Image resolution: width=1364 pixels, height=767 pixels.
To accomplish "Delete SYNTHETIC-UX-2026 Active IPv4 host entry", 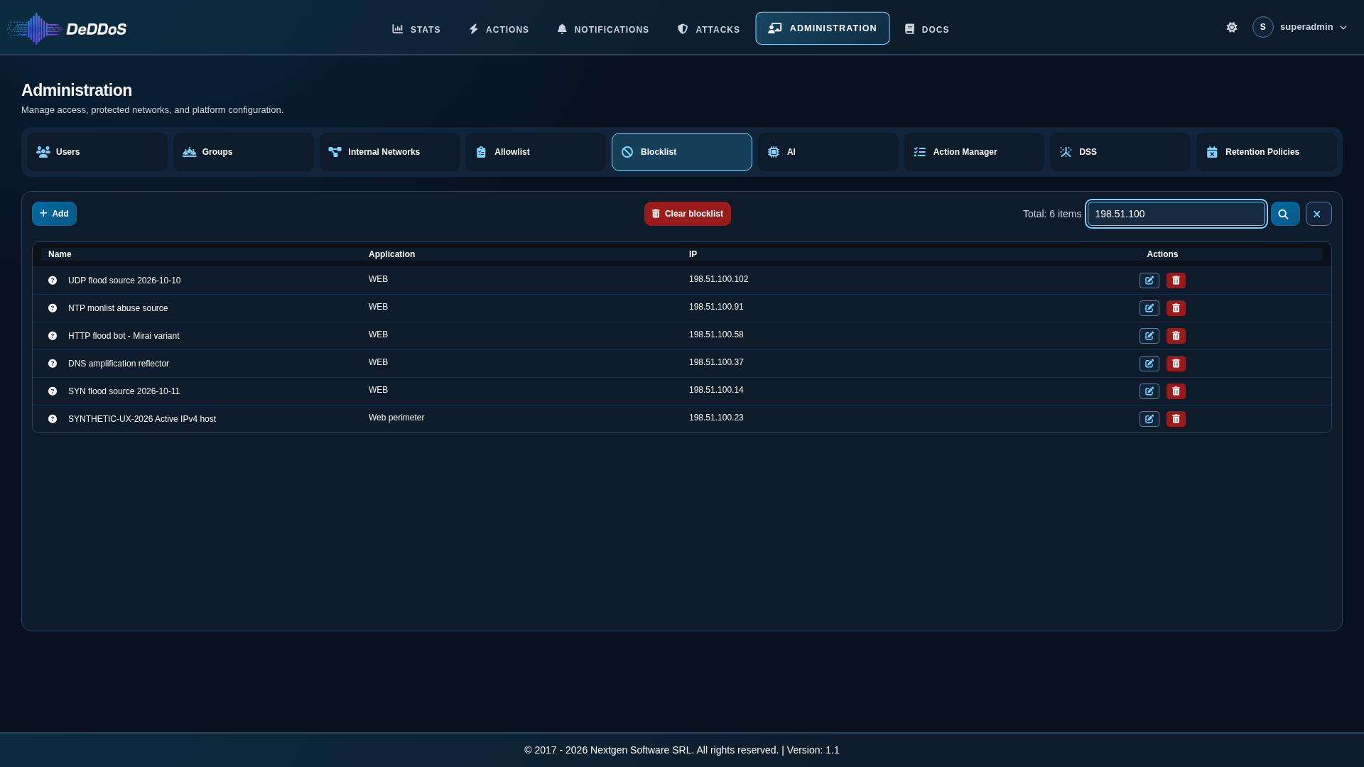I will pyautogui.click(x=1176, y=419).
